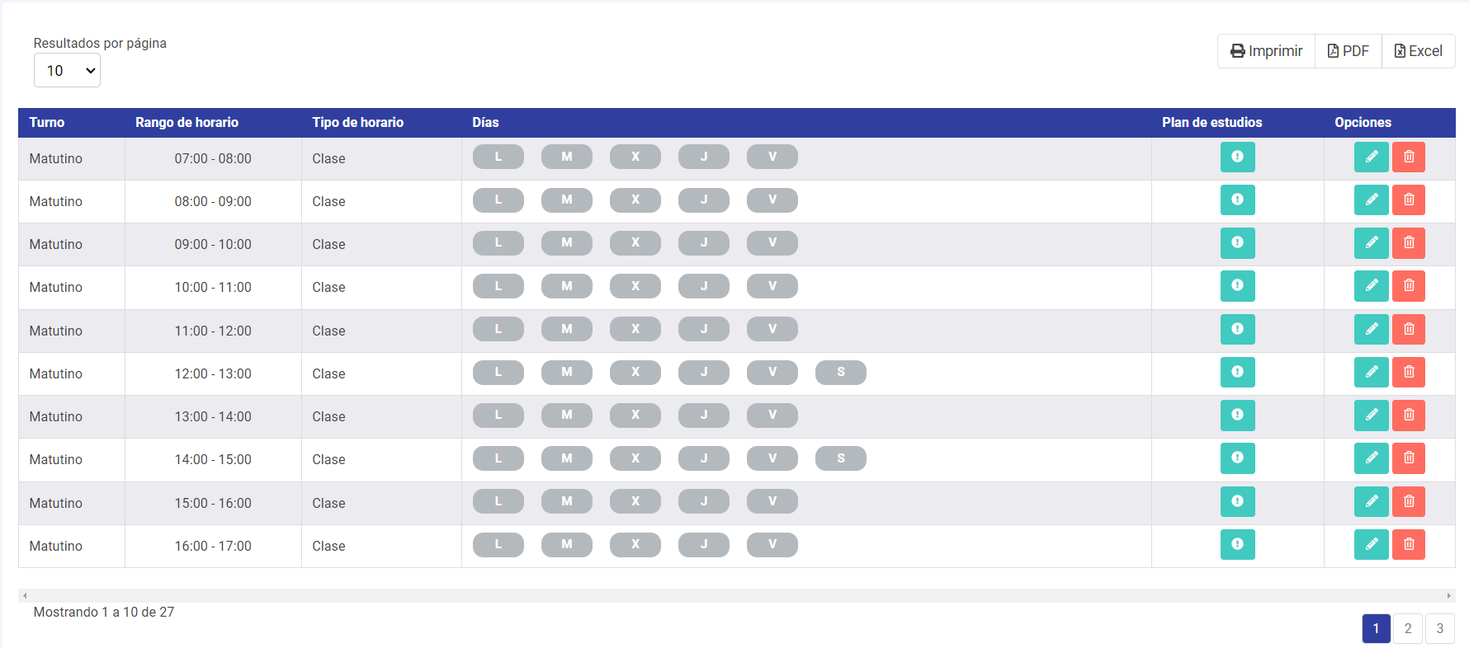Open plan de estudios for 08:00 - 09:00

(x=1237, y=200)
